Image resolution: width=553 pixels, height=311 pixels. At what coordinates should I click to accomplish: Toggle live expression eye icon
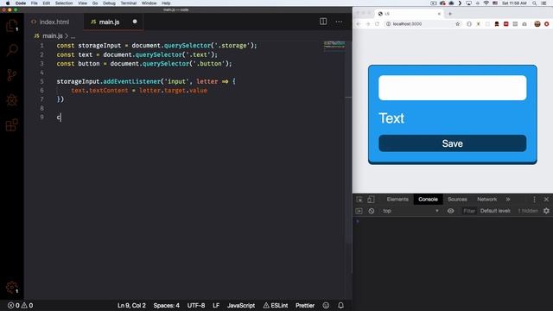pos(451,211)
